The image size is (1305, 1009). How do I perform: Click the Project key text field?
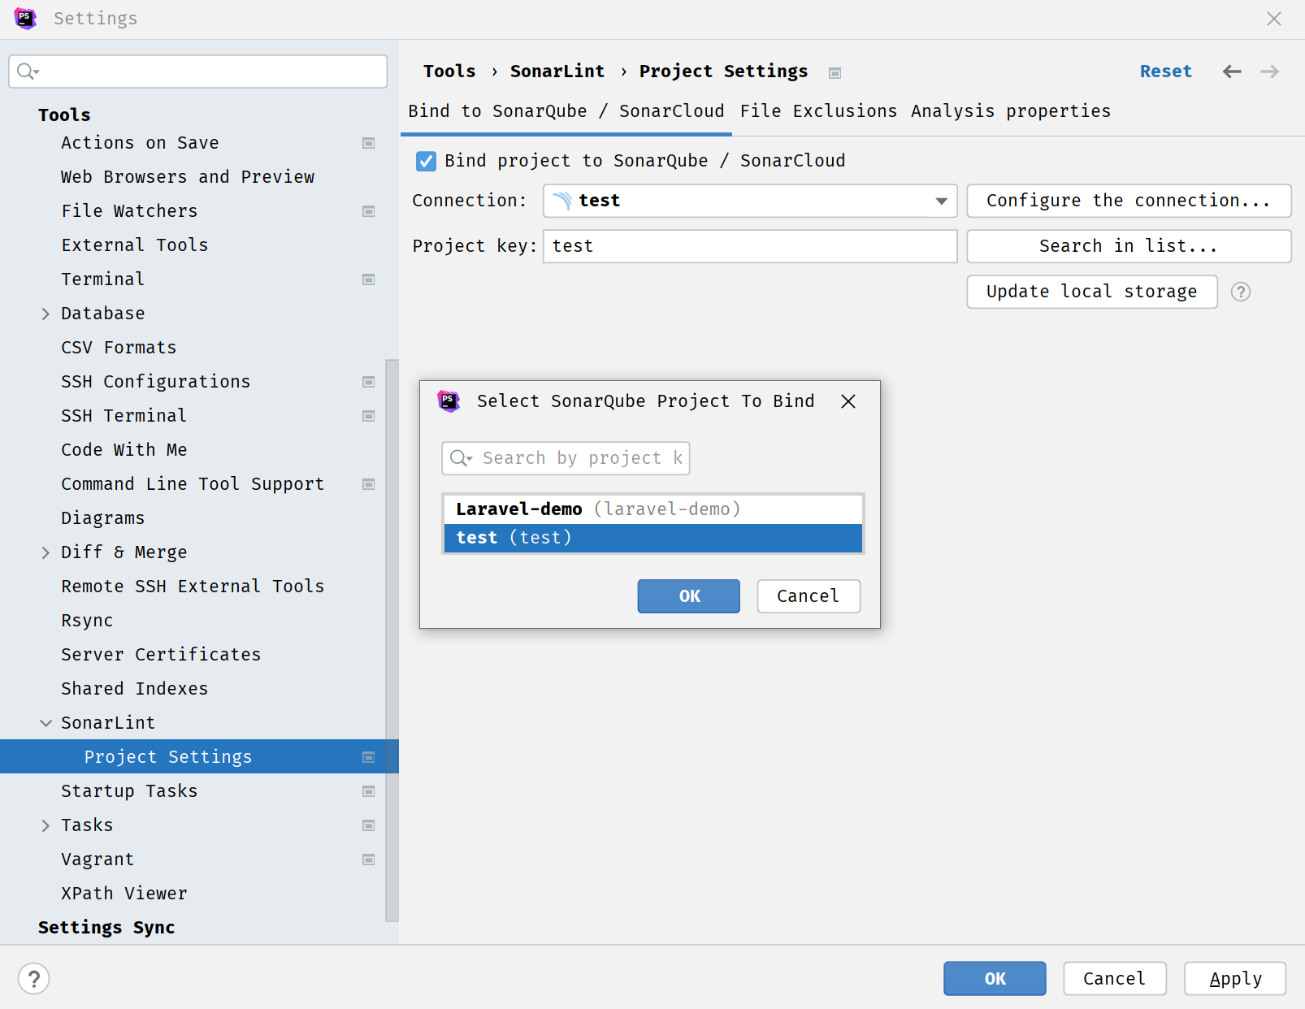pyautogui.click(x=749, y=246)
